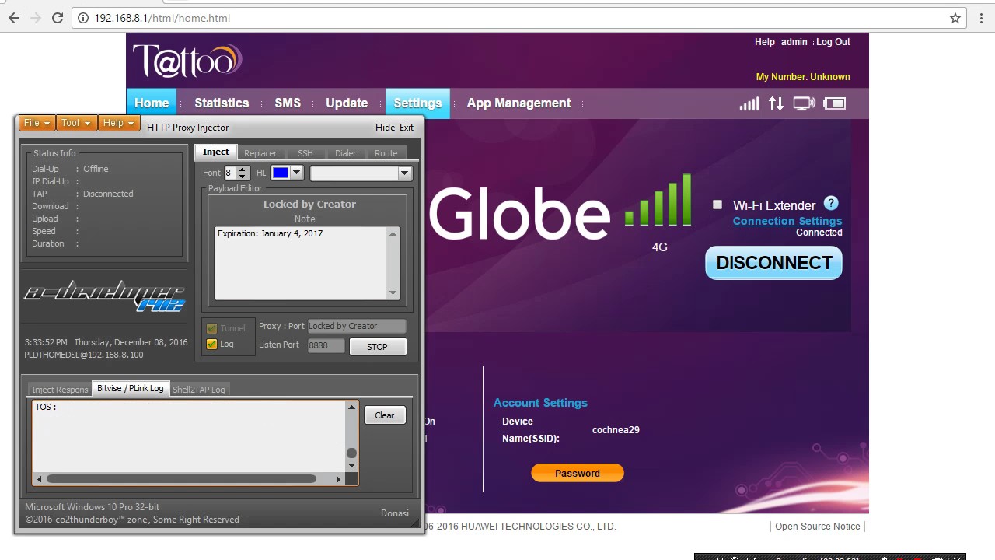Click the browser forward arrow
The height and width of the screenshot is (560, 995).
(x=36, y=18)
